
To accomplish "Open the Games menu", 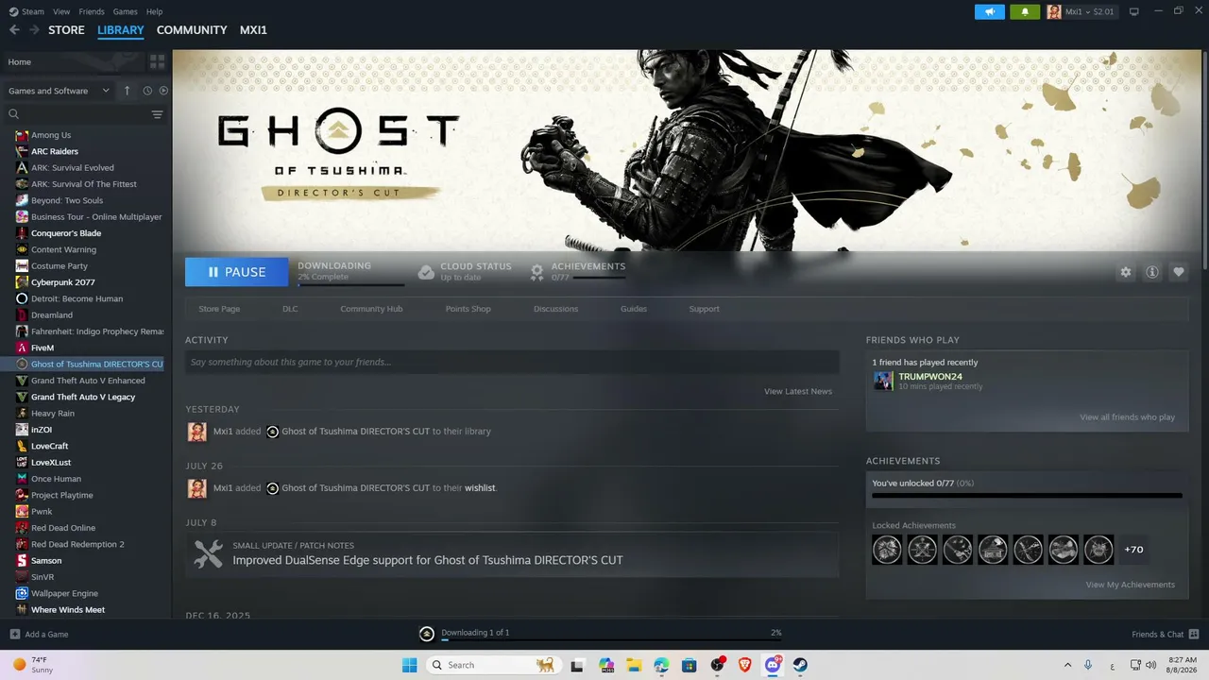I will click(x=125, y=11).
